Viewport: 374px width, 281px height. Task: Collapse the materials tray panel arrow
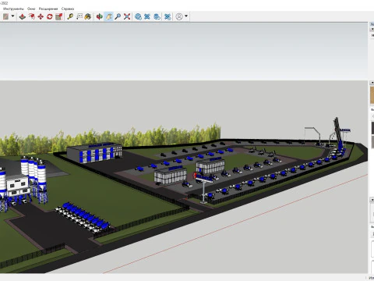coord(372,83)
